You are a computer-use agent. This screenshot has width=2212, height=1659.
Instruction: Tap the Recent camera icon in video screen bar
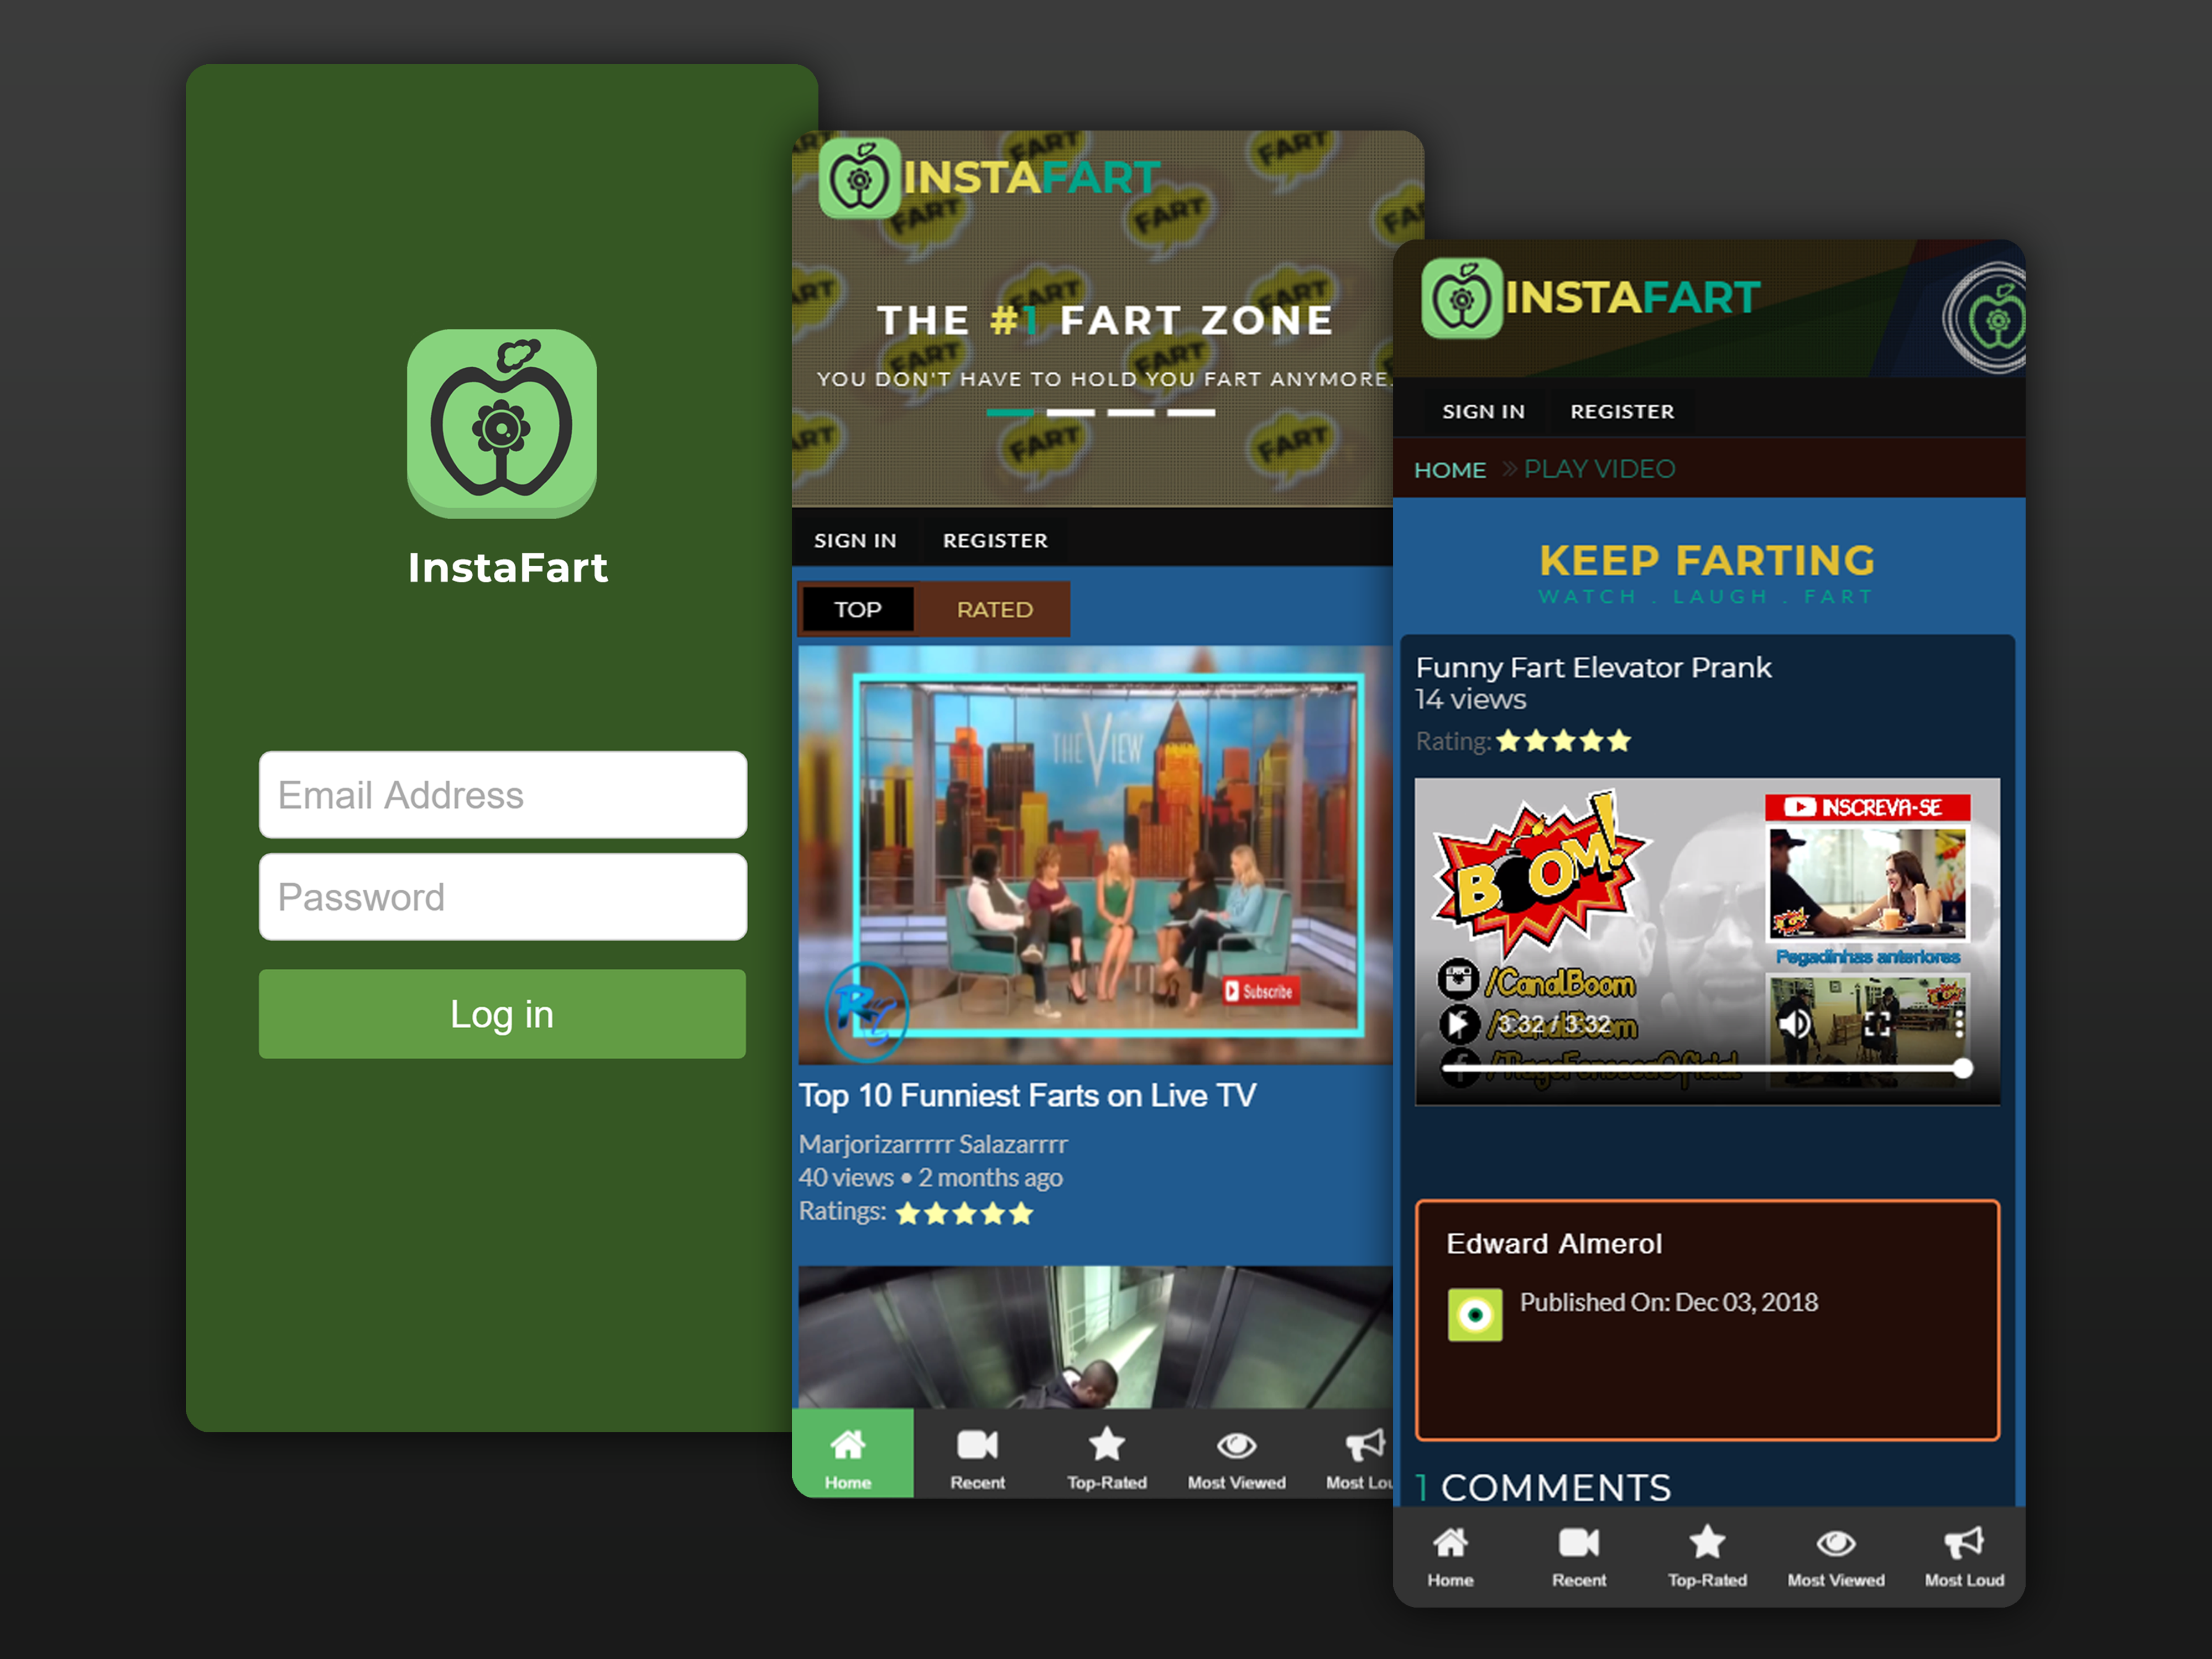(1579, 1543)
